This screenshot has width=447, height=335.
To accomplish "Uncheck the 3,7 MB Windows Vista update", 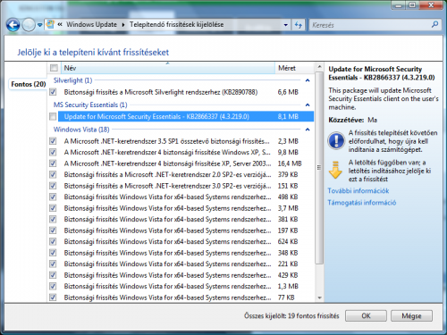I will coord(53,208).
